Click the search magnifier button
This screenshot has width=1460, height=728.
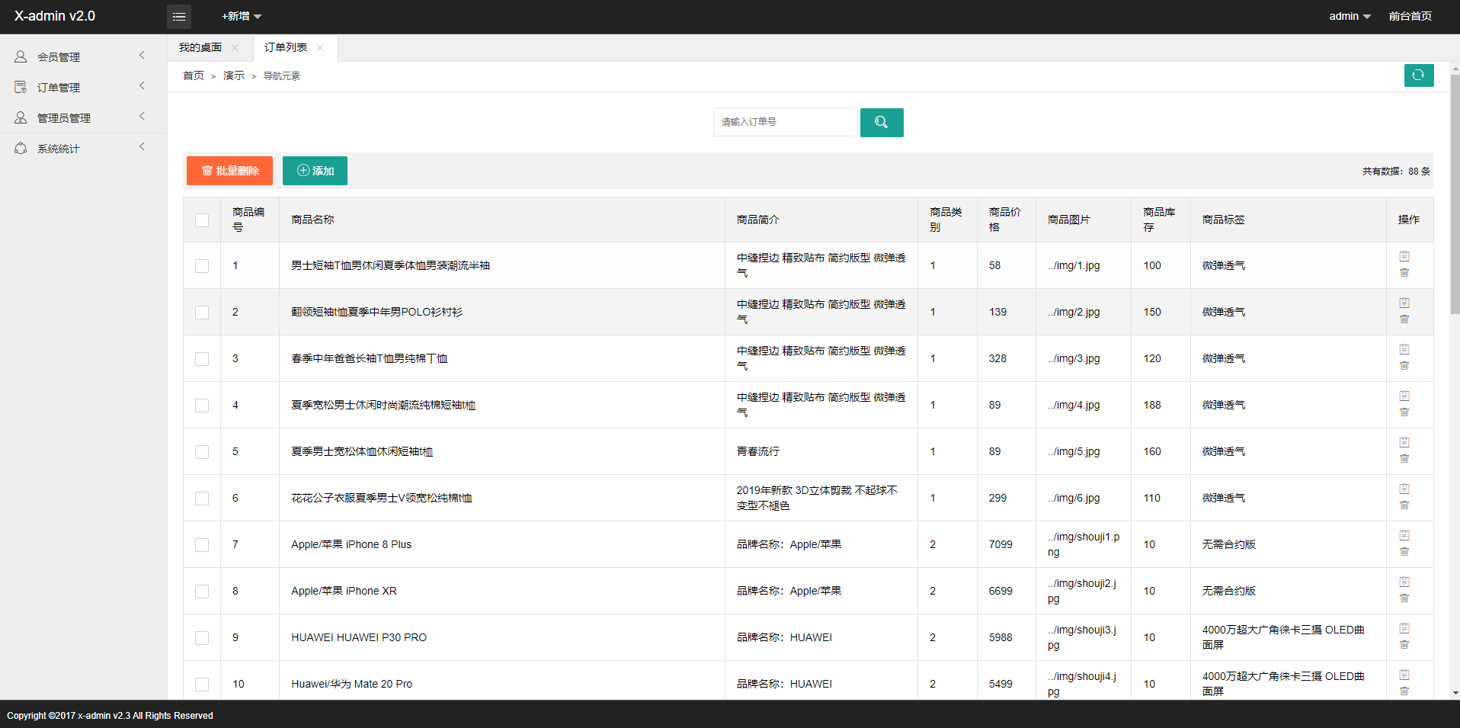click(x=882, y=122)
